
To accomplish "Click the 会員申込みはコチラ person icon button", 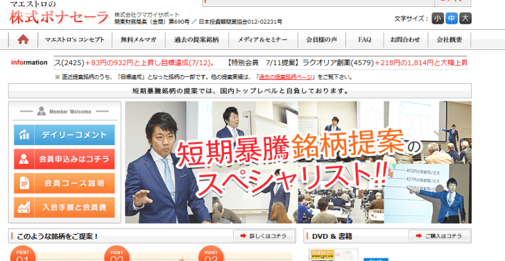I will 64,159.
